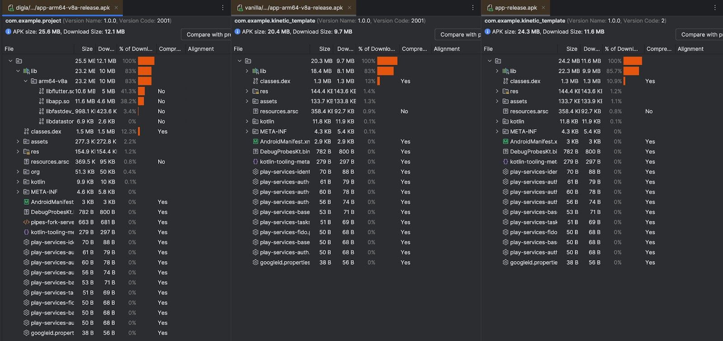Expand the kotlin folder in right pane
Screen dimensions: 723x341
pos(497,121)
